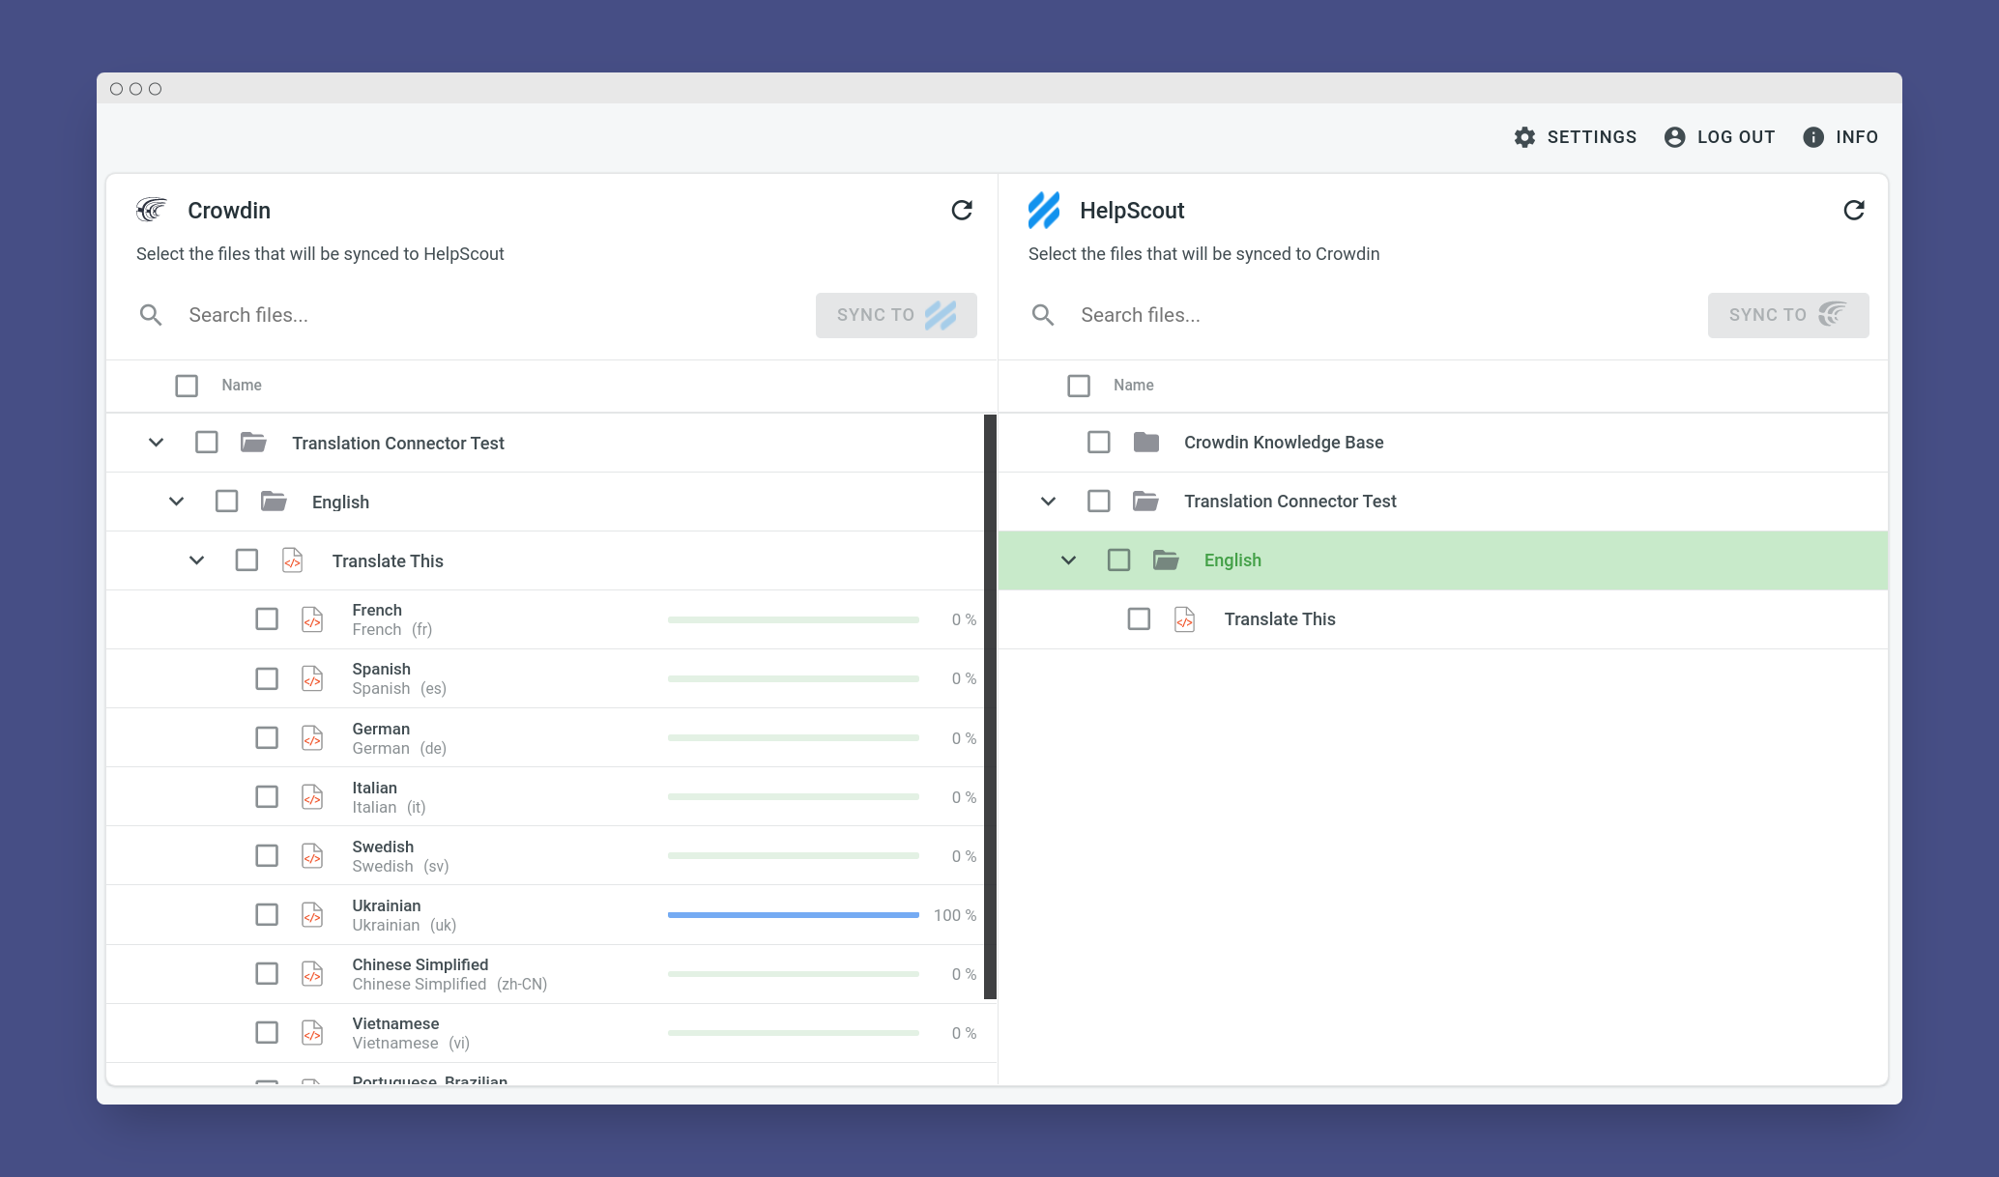Click the French 0% progress bar
The height and width of the screenshot is (1177, 1999).
[x=793, y=619]
